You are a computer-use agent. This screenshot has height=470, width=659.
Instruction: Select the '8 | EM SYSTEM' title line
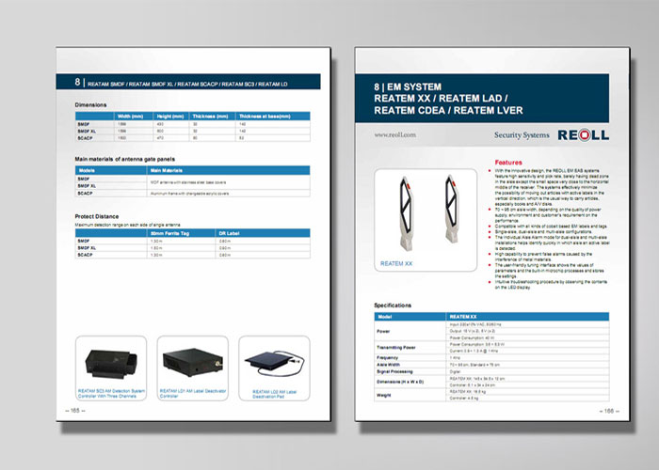point(408,86)
